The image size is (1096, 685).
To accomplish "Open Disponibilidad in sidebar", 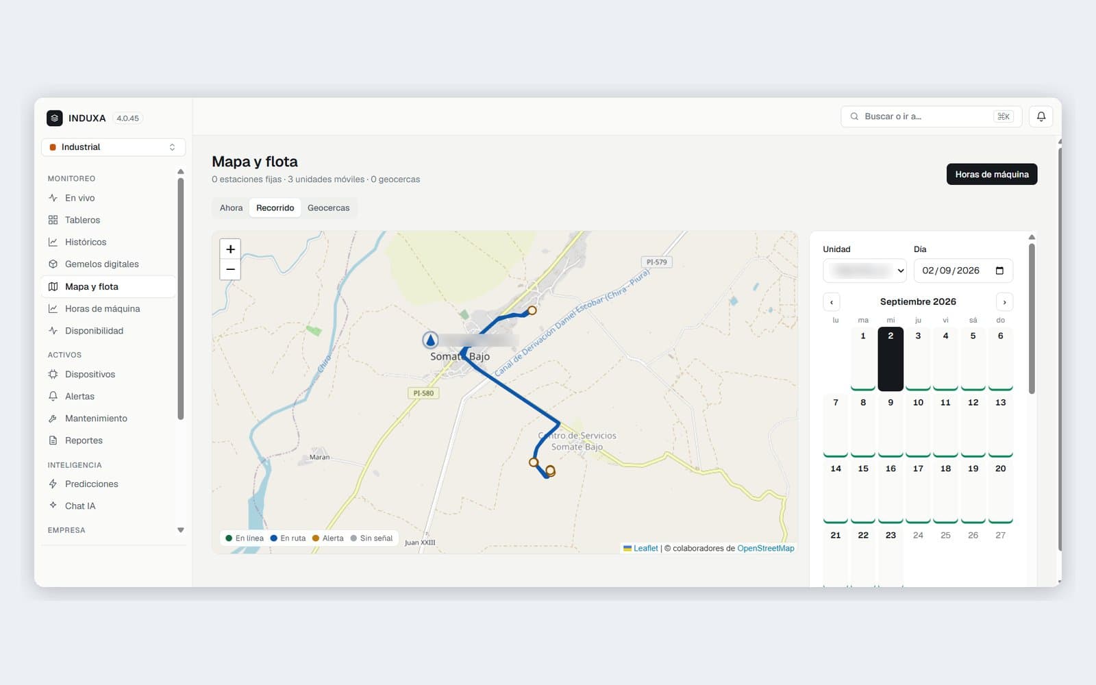I will coord(108,331).
